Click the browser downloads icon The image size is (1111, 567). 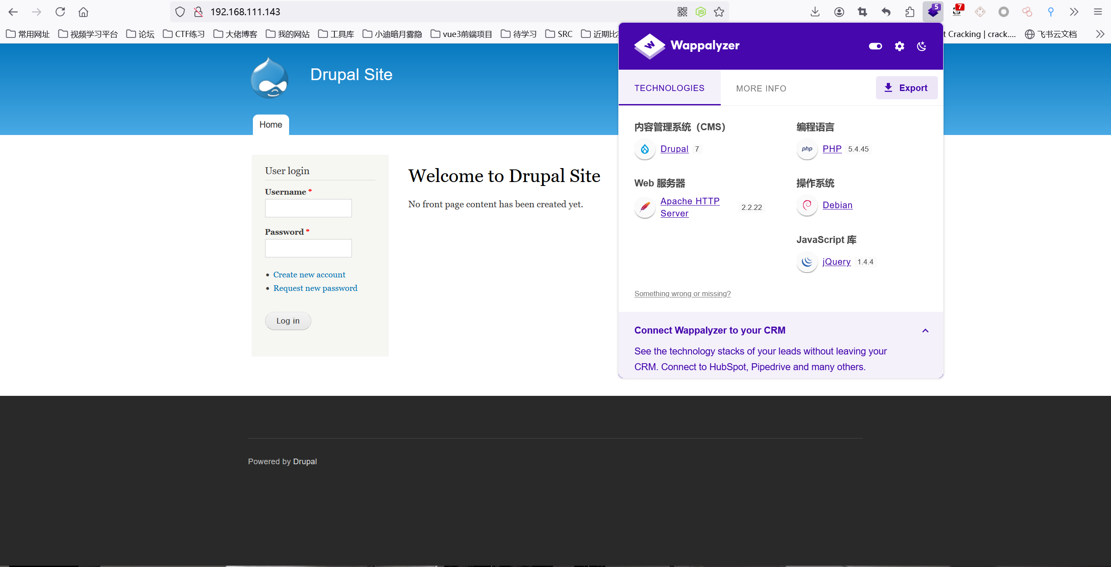815,12
